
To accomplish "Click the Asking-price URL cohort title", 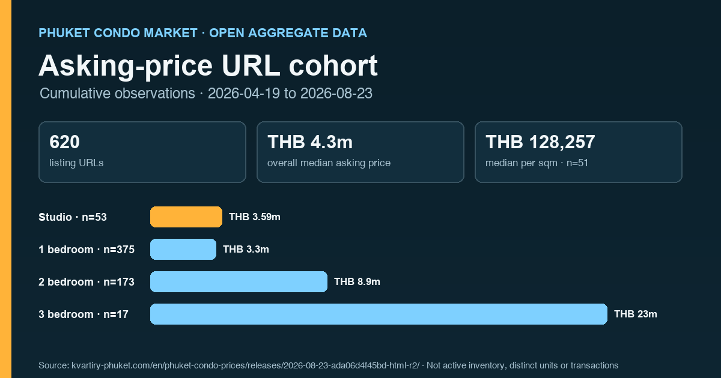I will pyautogui.click(x=208, y=66).
